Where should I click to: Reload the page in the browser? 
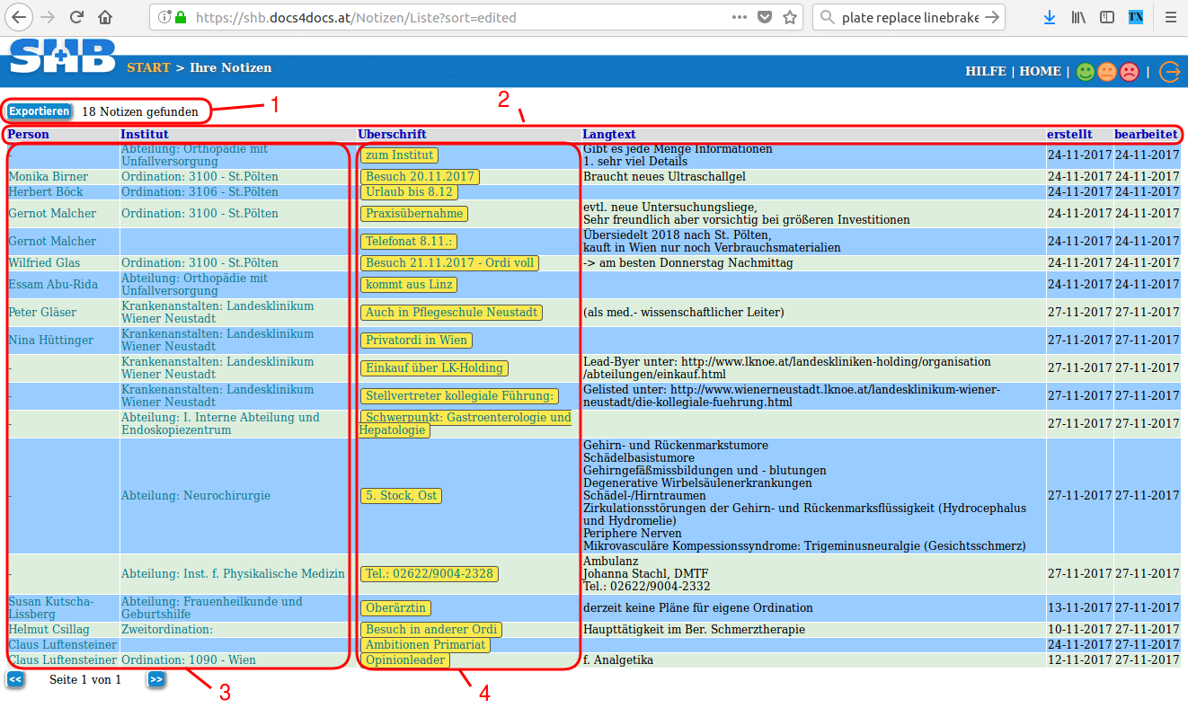(77, 17)
